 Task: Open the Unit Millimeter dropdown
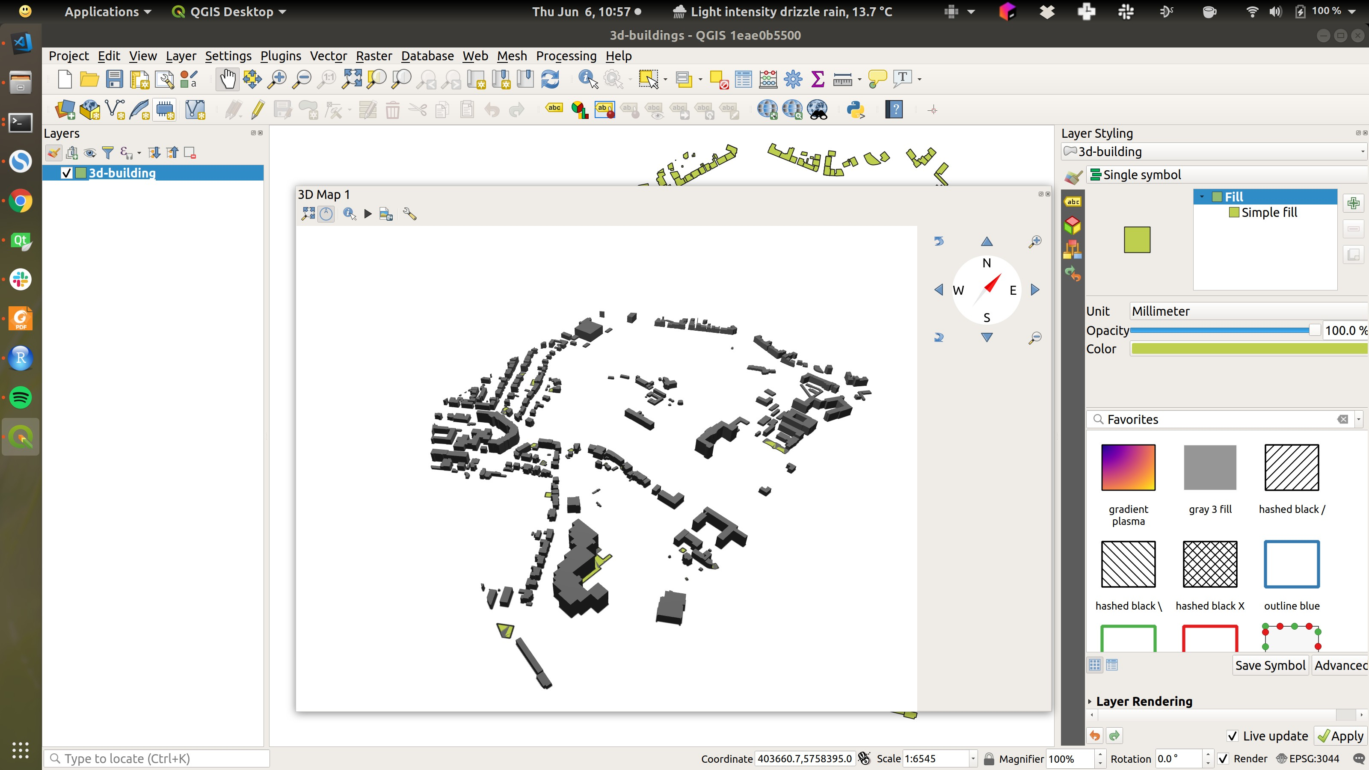[x=1249, y=311]
